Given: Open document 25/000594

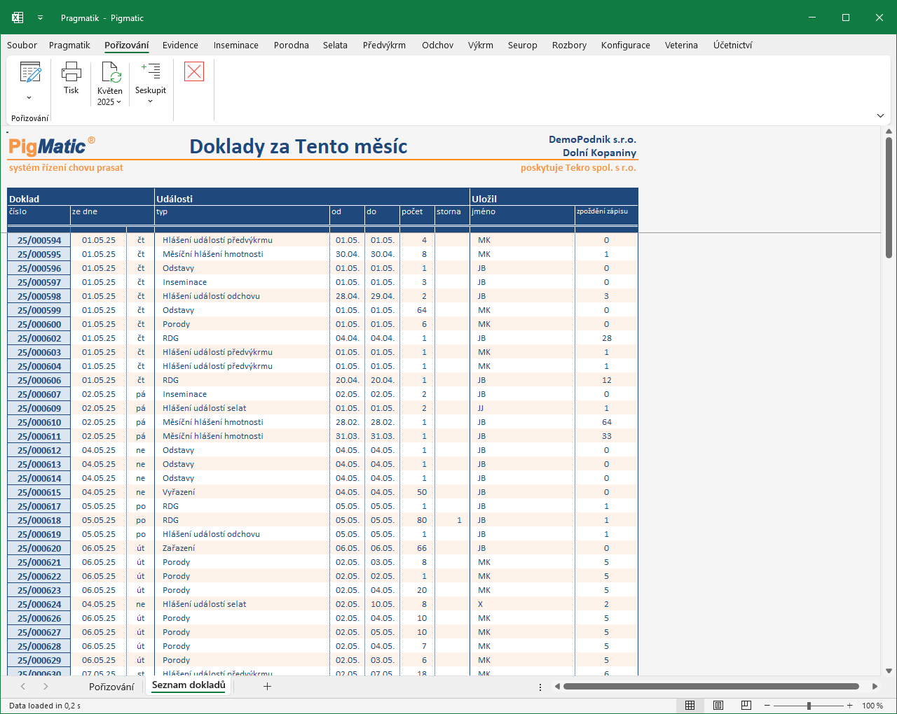Looking at the screenshot, I should pos(39,240).
